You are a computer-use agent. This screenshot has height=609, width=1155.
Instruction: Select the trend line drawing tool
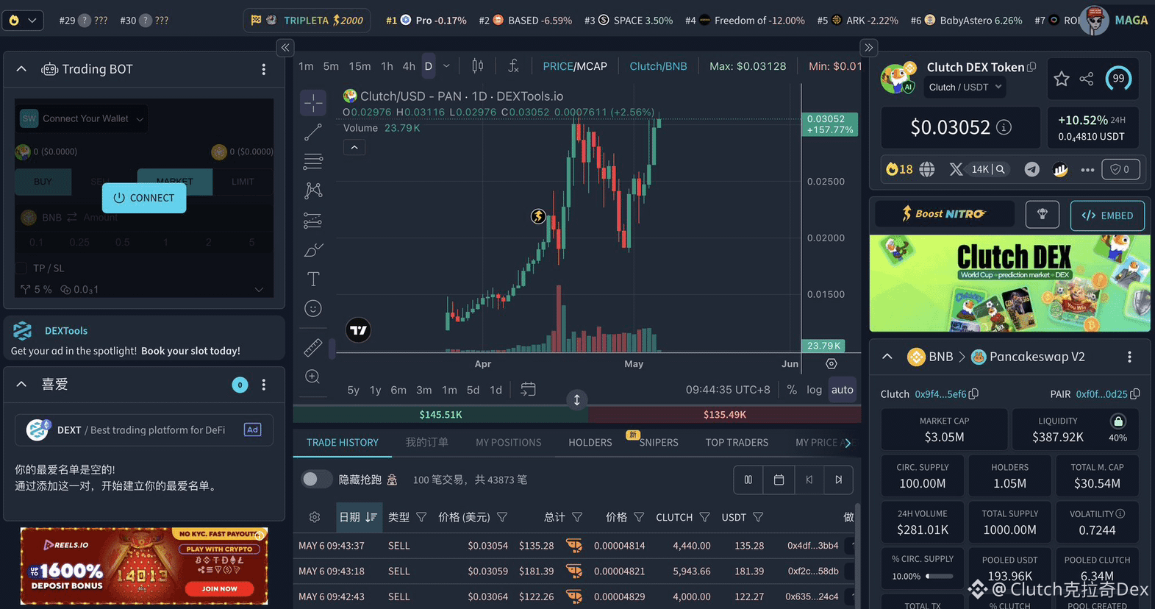coord(313,132)
